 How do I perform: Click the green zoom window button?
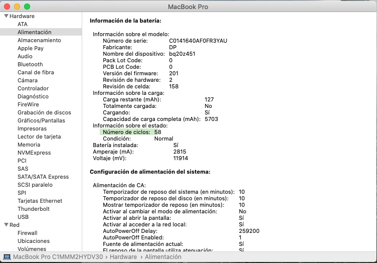pos(27,7)
